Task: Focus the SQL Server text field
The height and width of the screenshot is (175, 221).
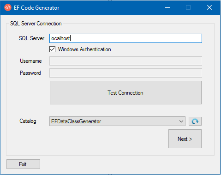Action: pyautogui.click(x=125, y=38)
